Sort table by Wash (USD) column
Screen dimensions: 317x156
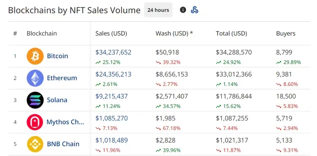174,33
